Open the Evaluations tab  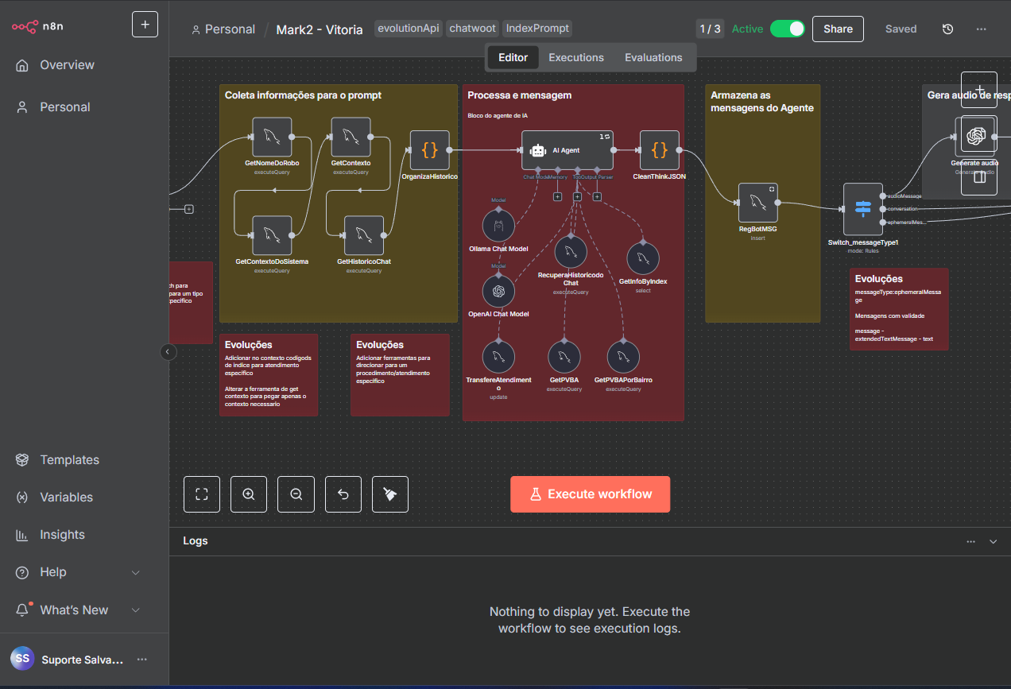pos(653,57)
